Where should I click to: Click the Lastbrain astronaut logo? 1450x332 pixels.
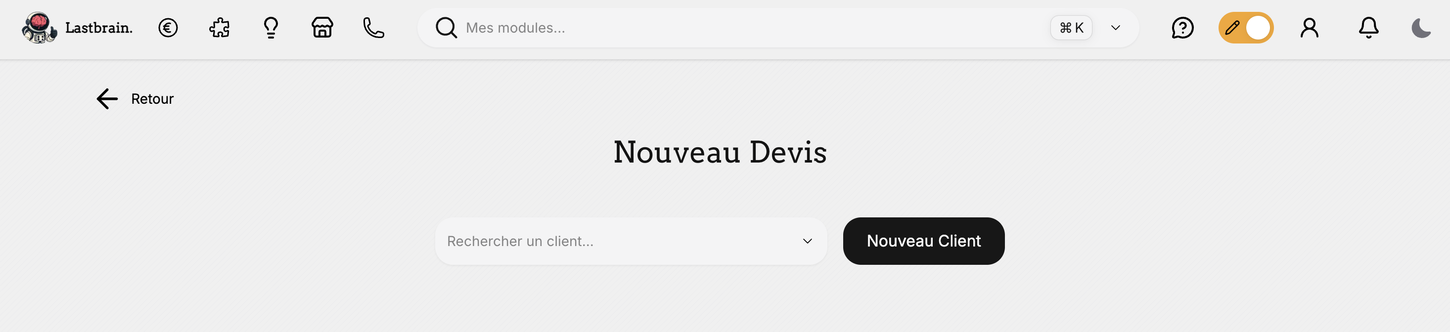pos(38,28)
